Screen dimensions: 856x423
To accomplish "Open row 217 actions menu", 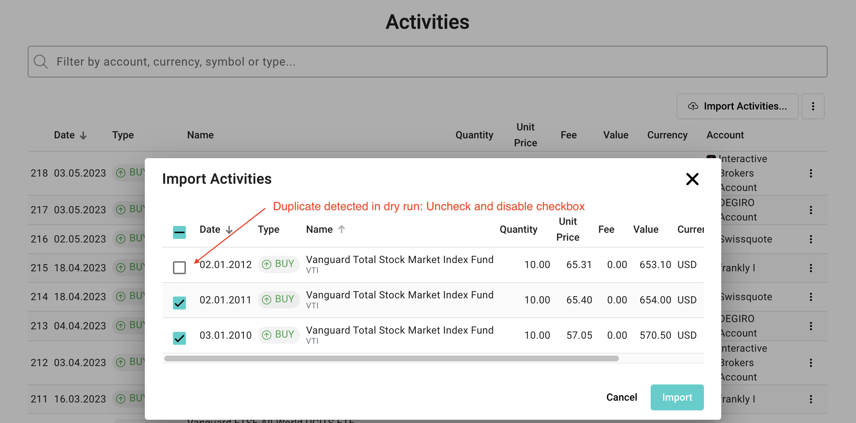I will 811,210.
